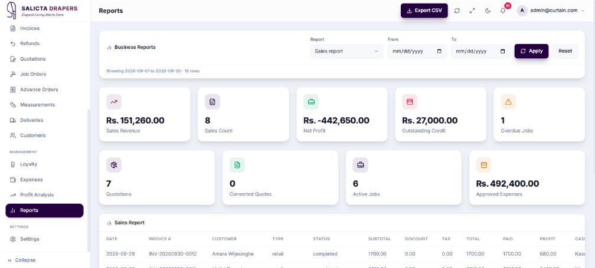This screenshot has width=595, height=268.
Task: Click the Active Jobs briefcase icon
Action: coord(361,165)
